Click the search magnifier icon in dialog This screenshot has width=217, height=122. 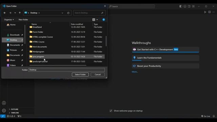tap(102, 13)
